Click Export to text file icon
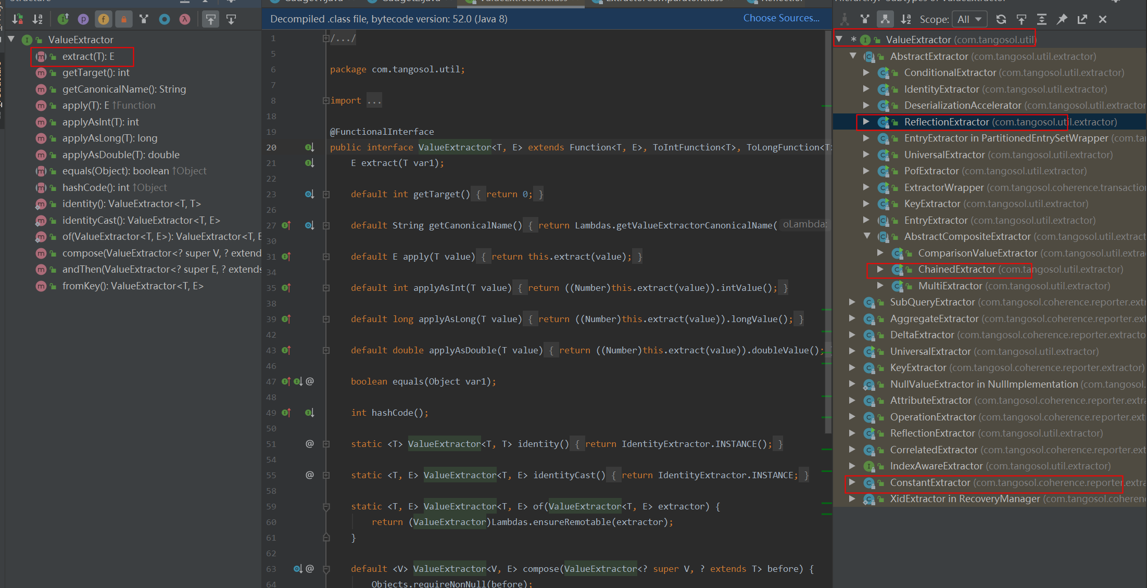Viewport: 1147px width, 588px height. pyautogui.click(x=1082, y=19)
